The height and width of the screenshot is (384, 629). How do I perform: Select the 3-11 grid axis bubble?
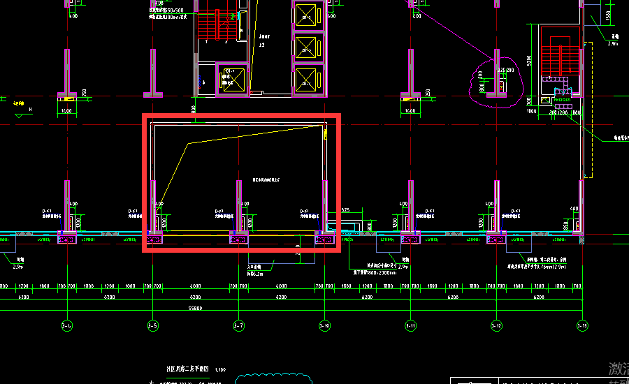click(x=410, y=325)
